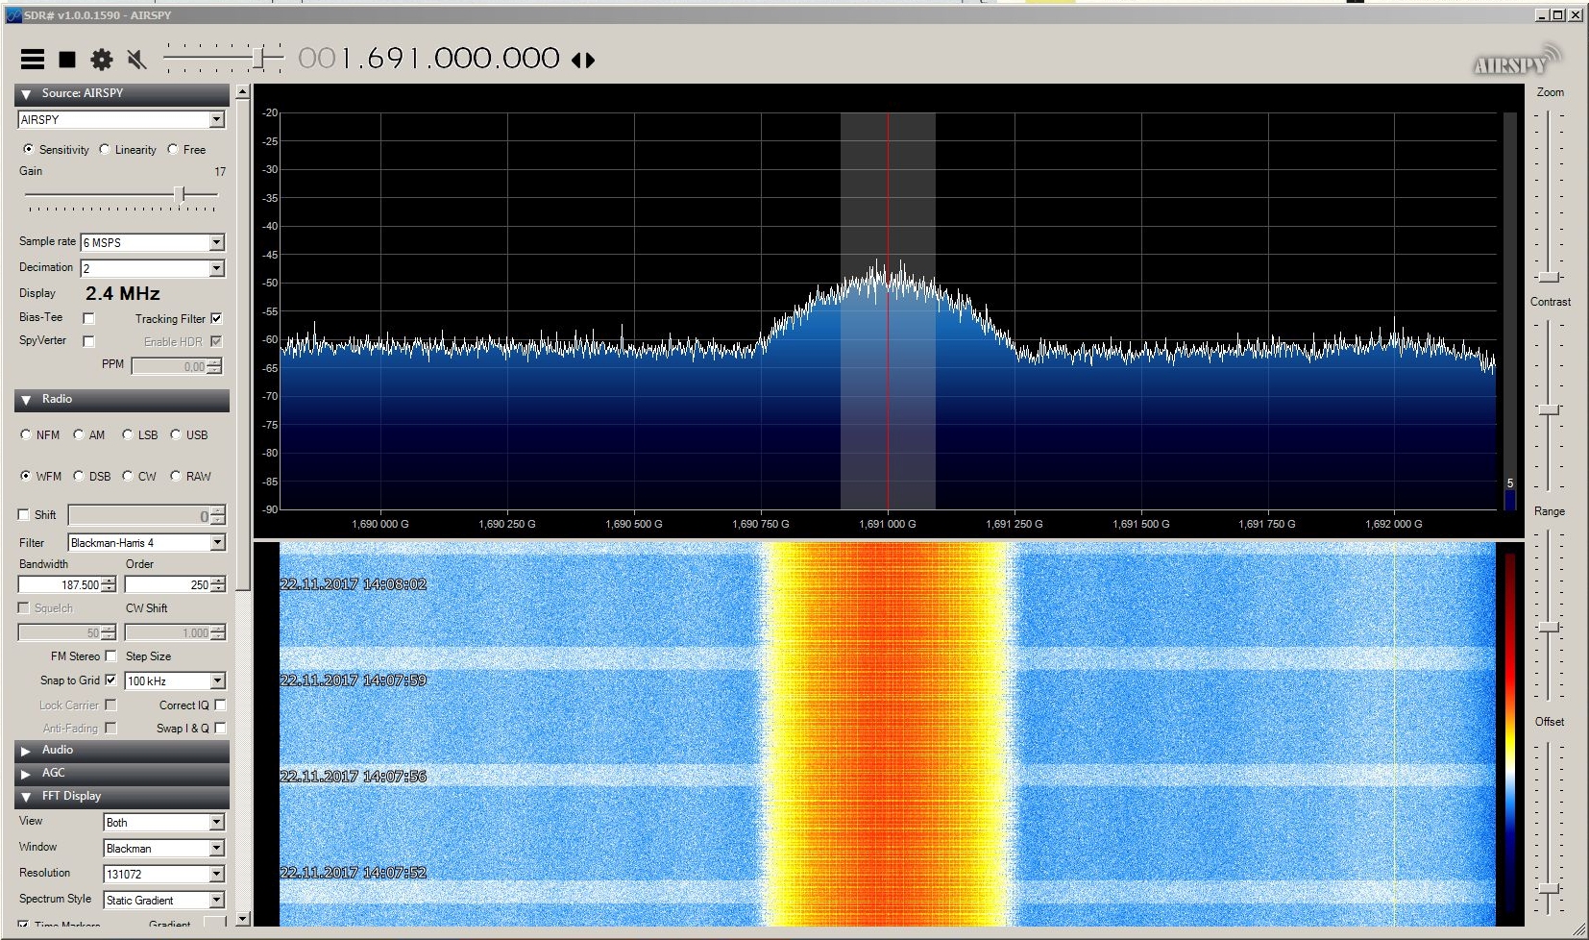Click the filter Order stepper
1589x940 pixels.
[218, 584]
